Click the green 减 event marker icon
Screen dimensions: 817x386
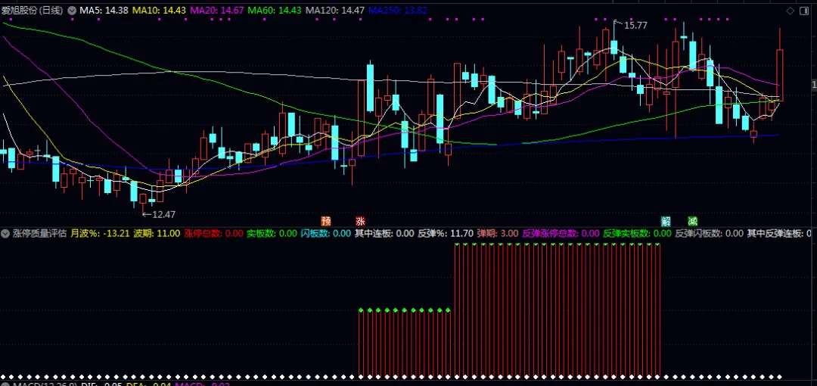pyautogui.click(x=692, y=221)
